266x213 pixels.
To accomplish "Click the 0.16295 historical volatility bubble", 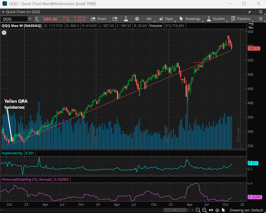I will (x=255, y=197).
